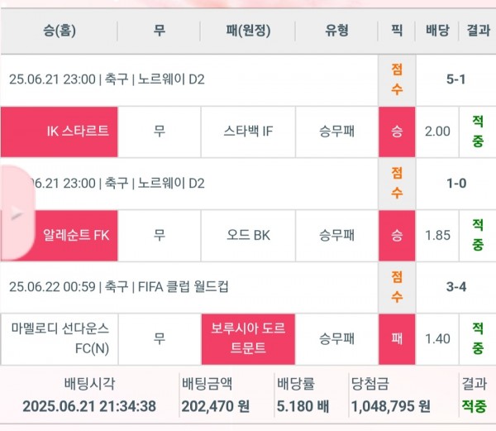Click the draw cell for 마멜로디 선다운스 match
Viewport: 496px width, 431px height.
click(159, 338)
